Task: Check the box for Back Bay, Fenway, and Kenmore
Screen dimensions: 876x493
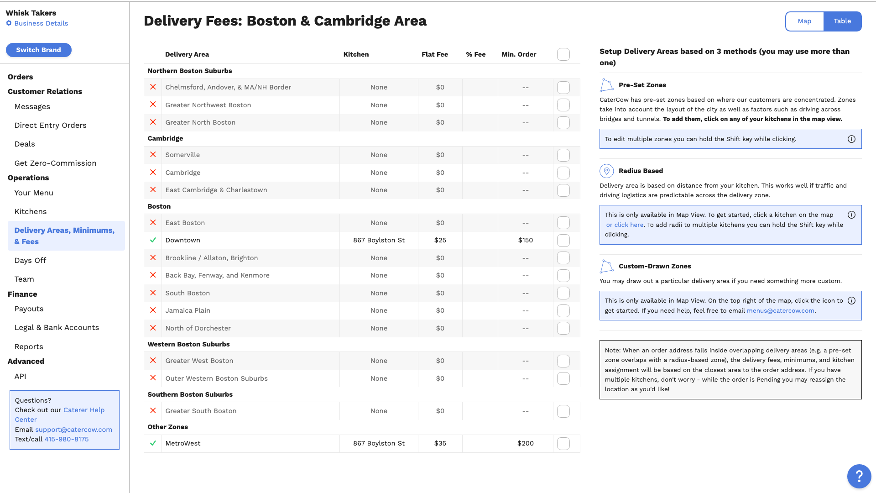Action: [x=563, y=276]
